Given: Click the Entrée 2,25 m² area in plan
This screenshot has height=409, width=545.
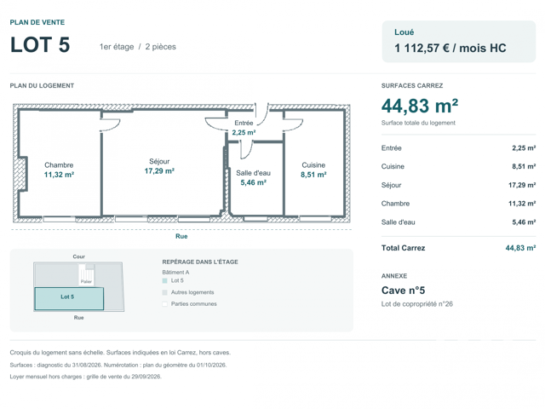Looking at the screenshot, I should pos(244,128).
